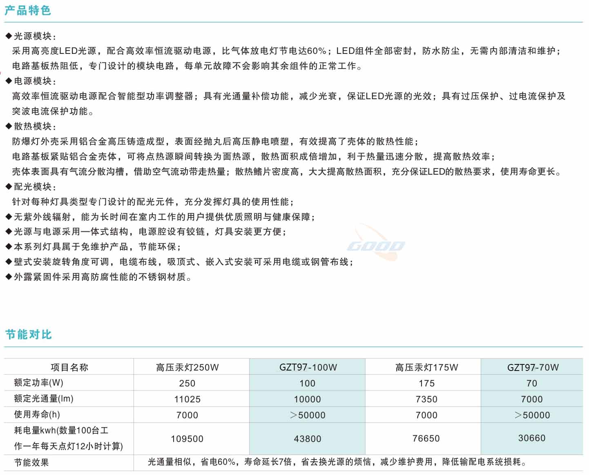Click the line starting 电路基板热阻低
This screenshot has height=475, width=589.
click(187, 66)
